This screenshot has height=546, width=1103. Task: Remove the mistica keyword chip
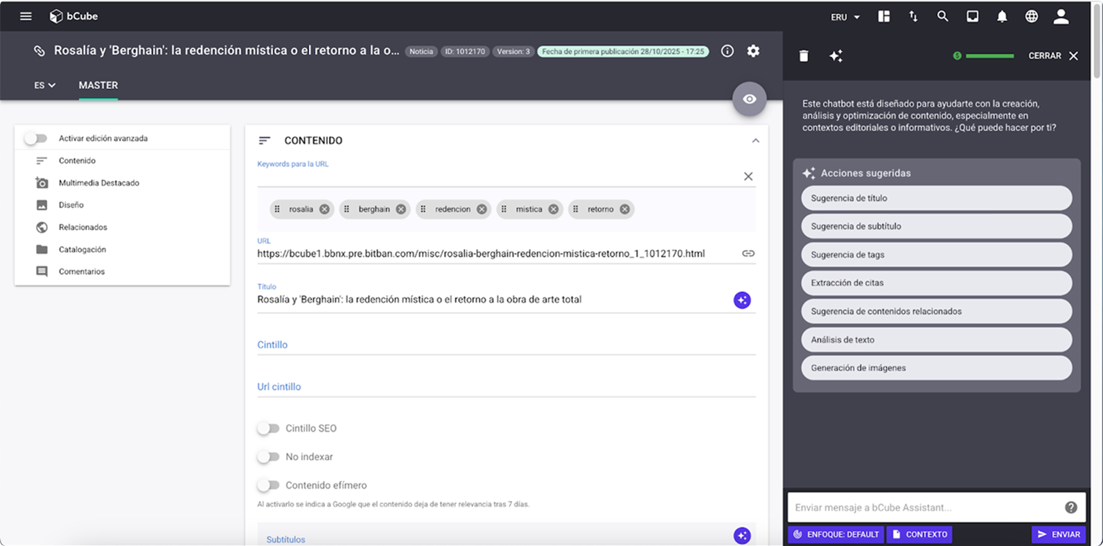pyautogui.click(x=553, y=209)
